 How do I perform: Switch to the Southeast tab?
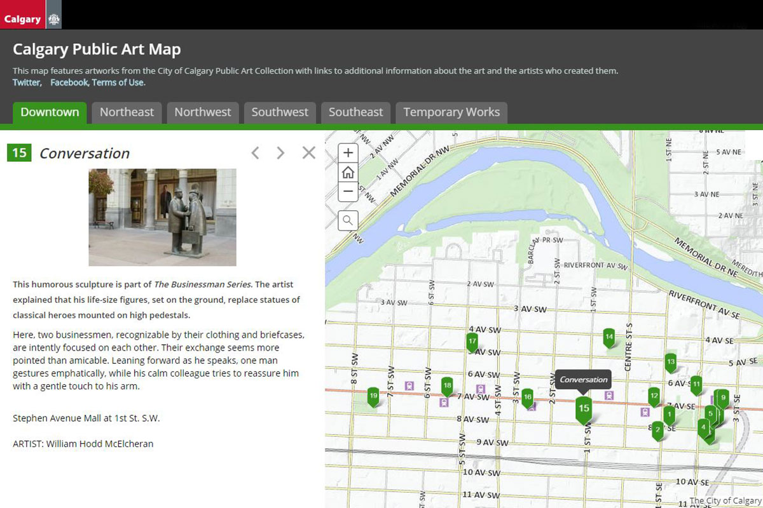[356, 112]
